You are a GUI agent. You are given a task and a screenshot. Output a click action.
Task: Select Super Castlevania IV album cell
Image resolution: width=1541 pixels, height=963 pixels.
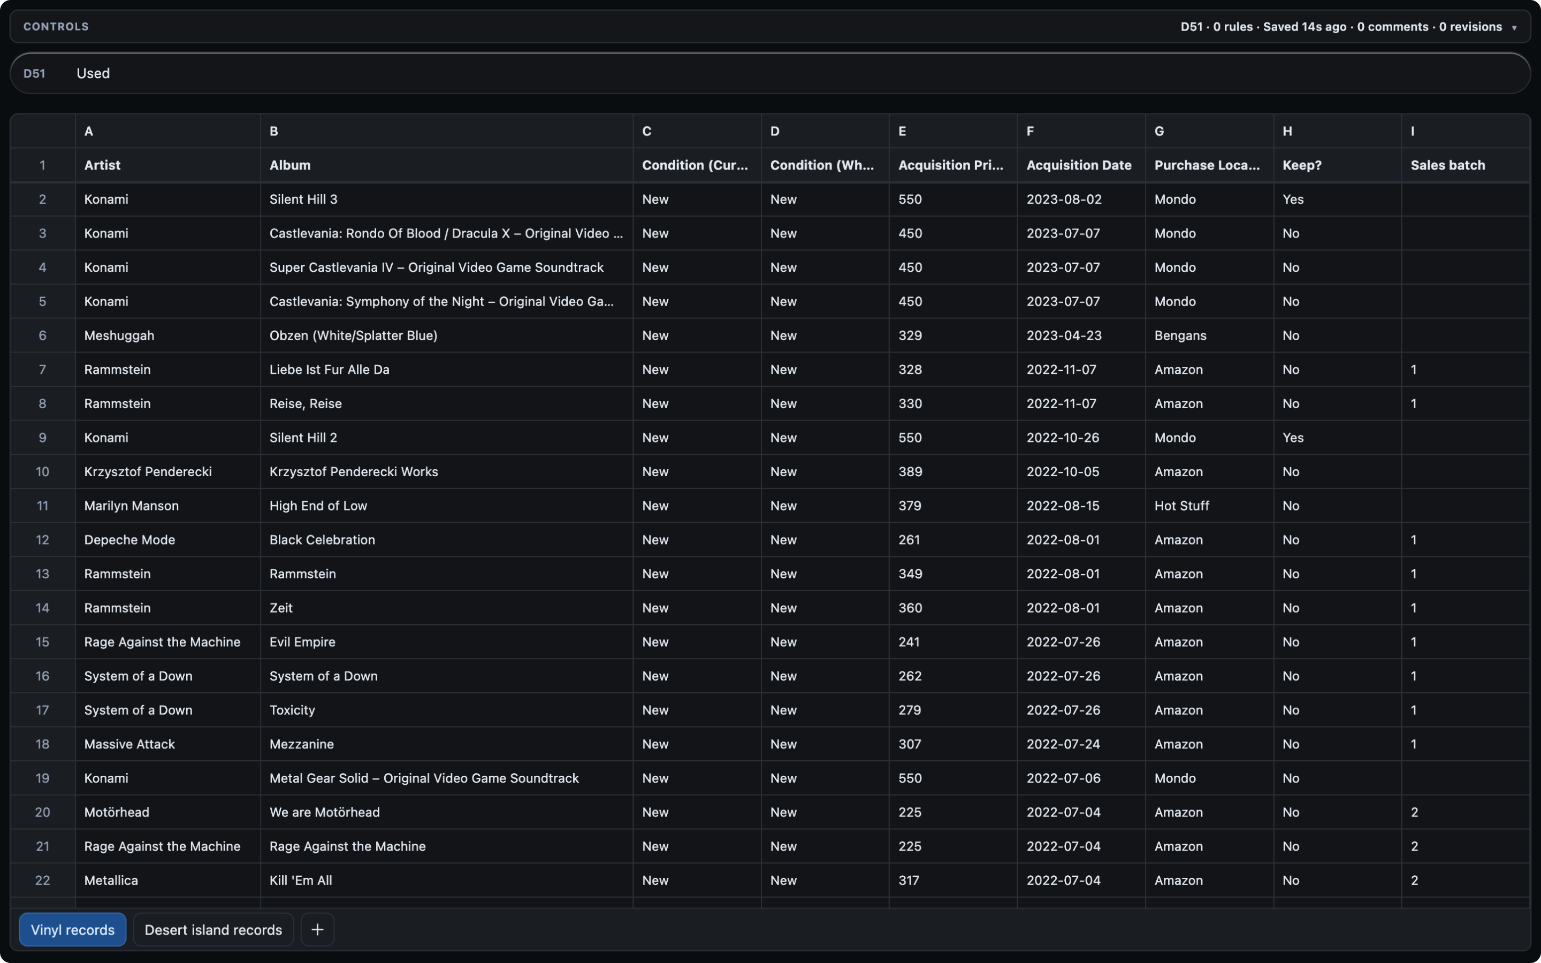click(x=446, y=267)
